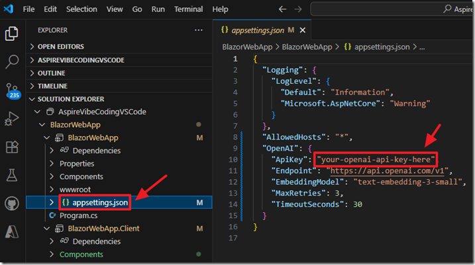Image resolution: width=475 pixels, height=265 pixels.
Task: Open the Search view in activity bar
Action: click(12, 61)
